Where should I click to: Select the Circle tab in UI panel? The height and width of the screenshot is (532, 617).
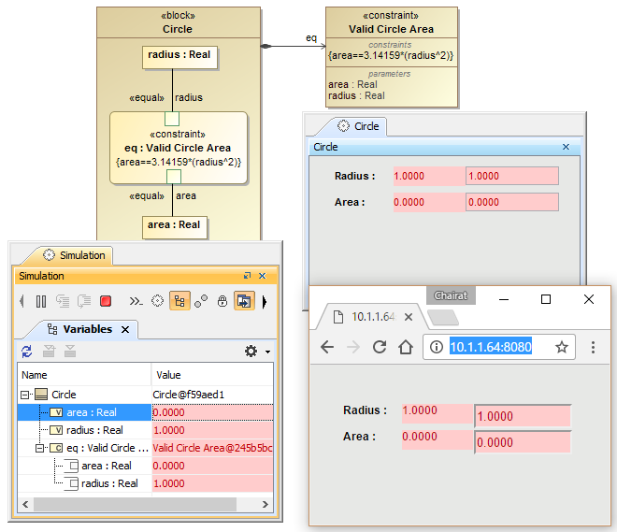[358, 126]
